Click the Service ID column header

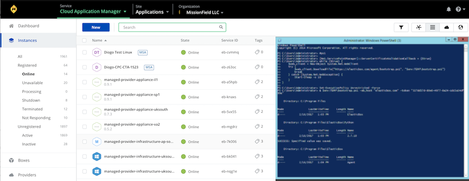pyautogui.click(x=230, y=40)
